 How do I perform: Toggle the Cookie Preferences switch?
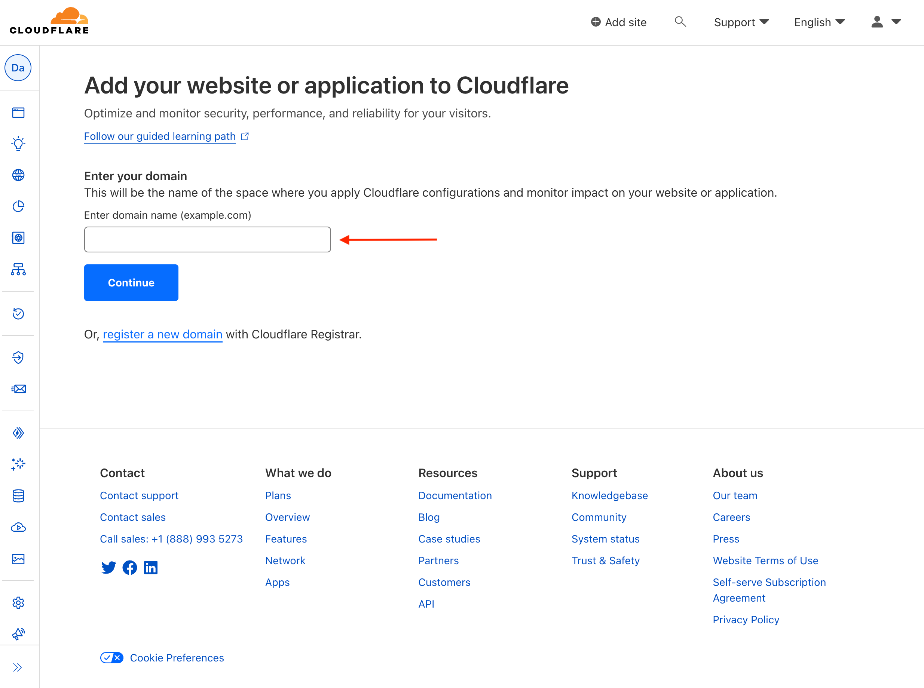coord(111,658)
